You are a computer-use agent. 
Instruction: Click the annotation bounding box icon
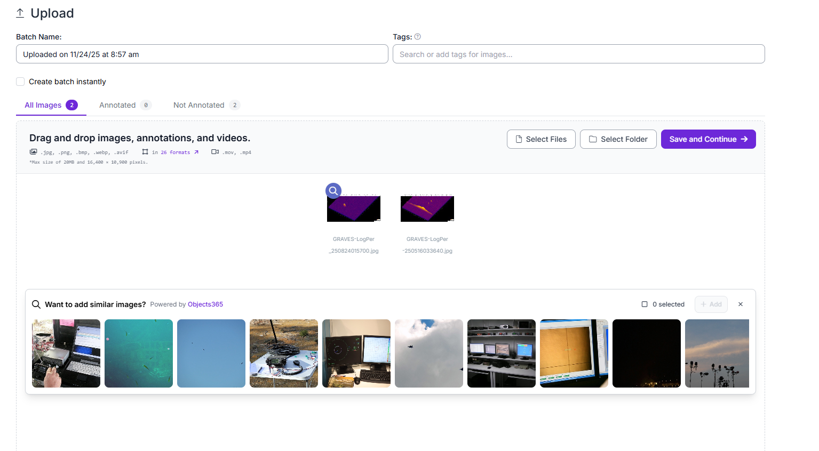[x=145, y=152]
